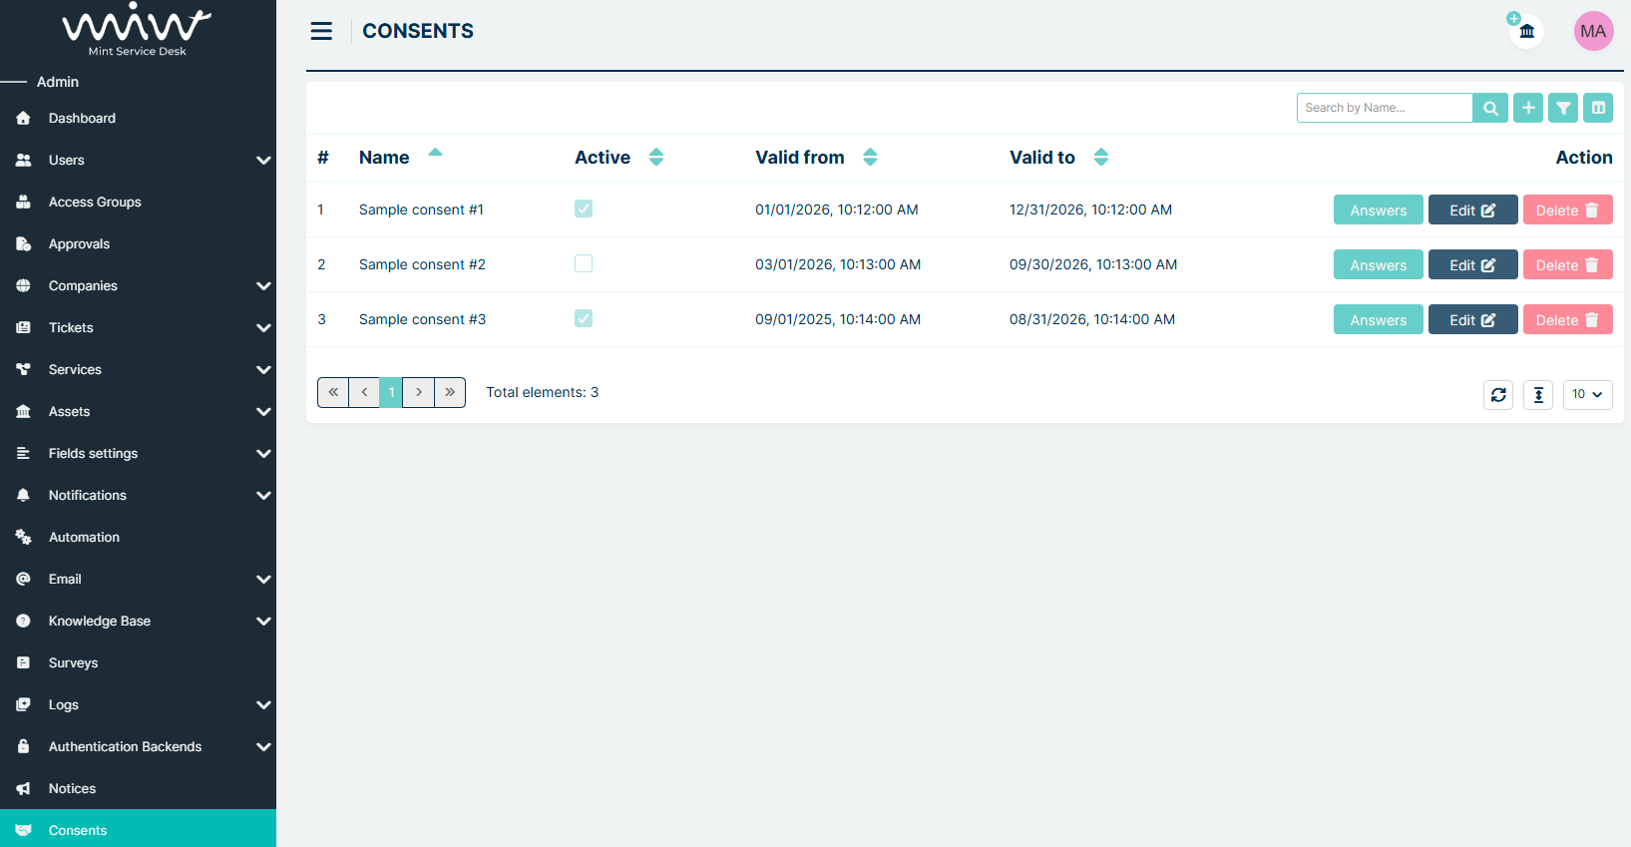Open Dashboard from the sidebar
Screen dimensions: 1631x847
[x=82, y=118]
